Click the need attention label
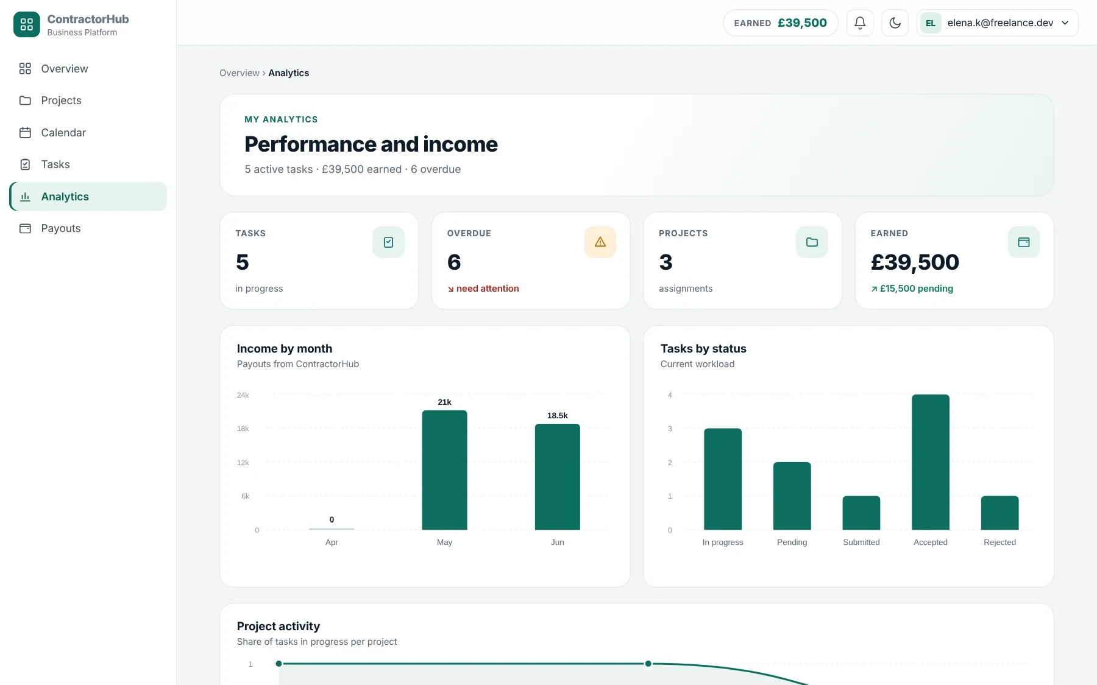The height and width of the screenshot is (685, 1097). point(488,289)
